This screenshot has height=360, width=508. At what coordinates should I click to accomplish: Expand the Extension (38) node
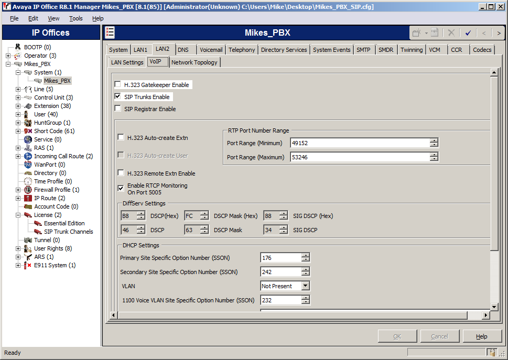pyautogui.click(x=18, y=106)
